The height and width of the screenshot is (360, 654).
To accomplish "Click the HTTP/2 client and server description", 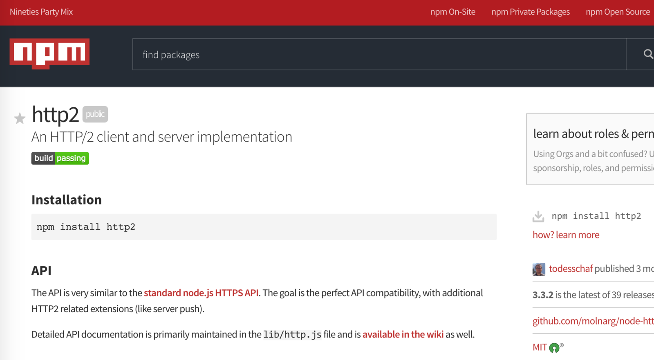I will pos(162,137).
